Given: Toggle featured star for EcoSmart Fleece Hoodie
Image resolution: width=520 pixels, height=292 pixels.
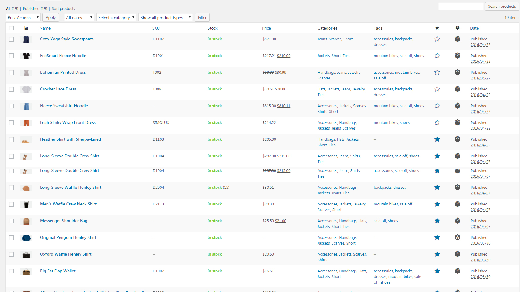Looking at the screenshot, I should coord(437,56).
